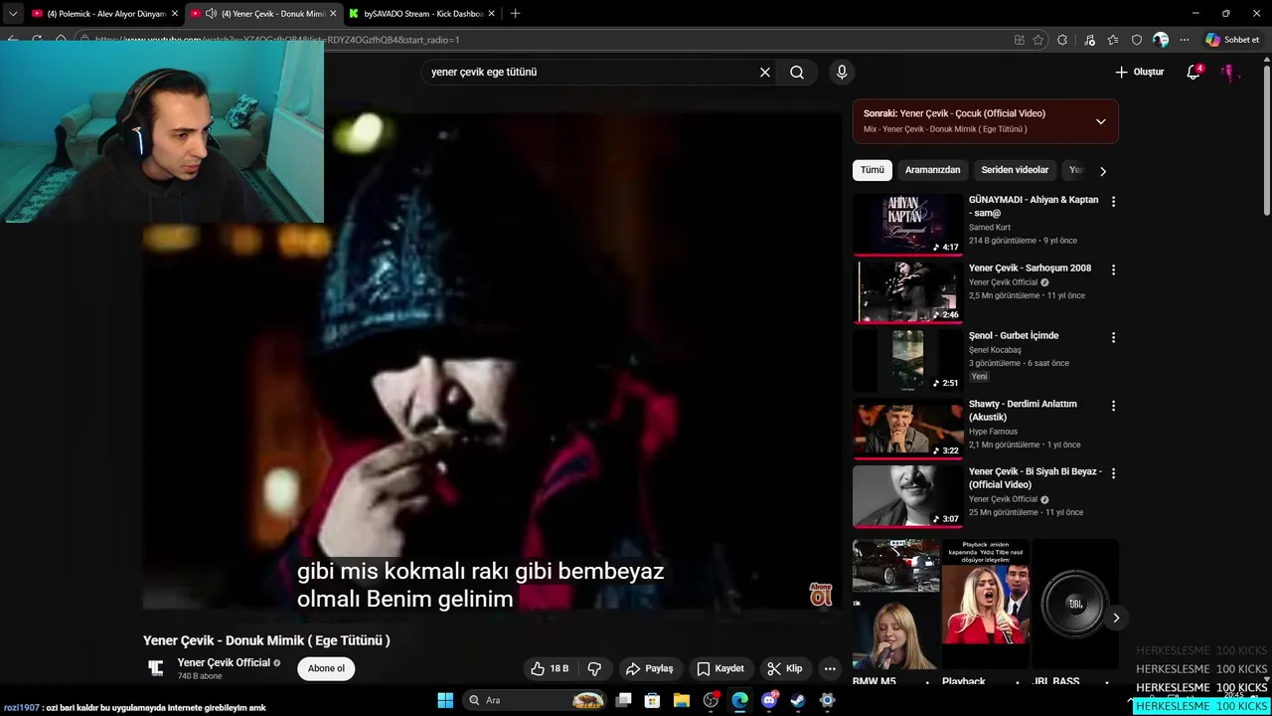1272x716 pixels.
Task: Click the Klip scissors button
Action: 785,668
